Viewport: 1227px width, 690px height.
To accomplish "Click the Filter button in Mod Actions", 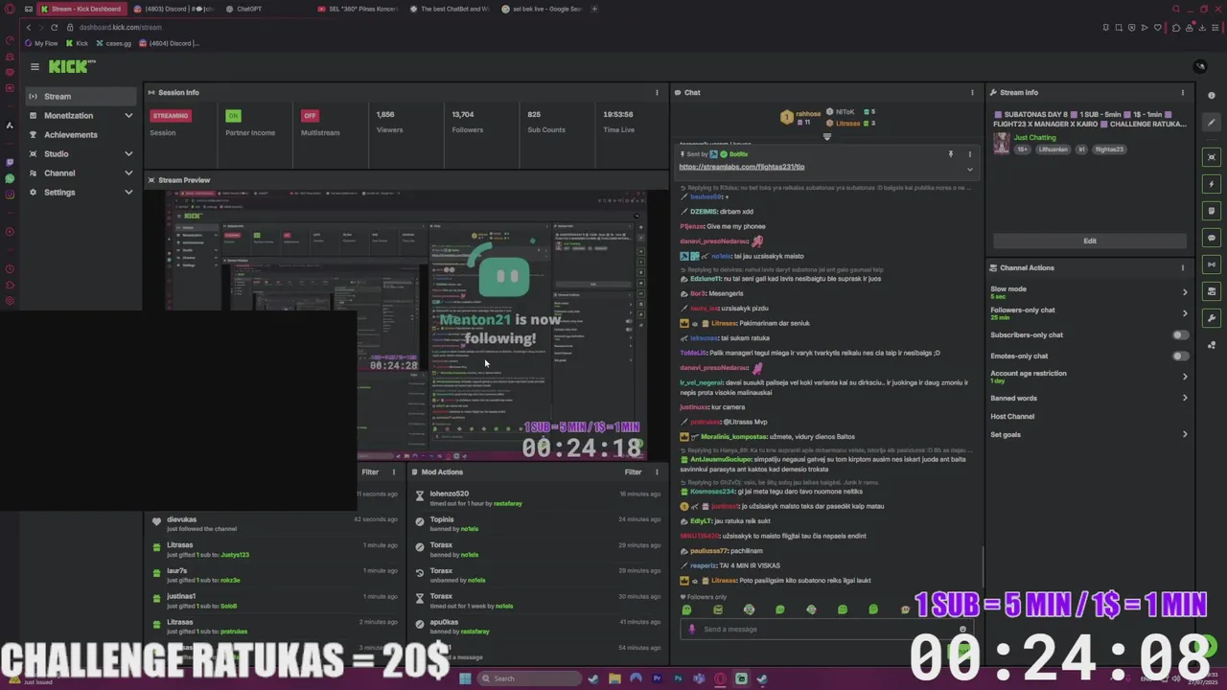I will click(633, 471).
